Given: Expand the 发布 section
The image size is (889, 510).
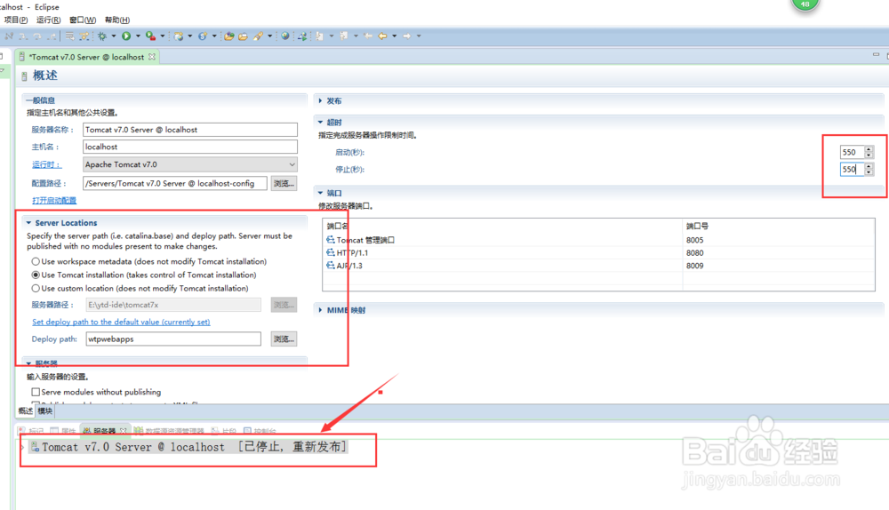Looking at the screenshot, I should pyautogui.click(x=320, y=101).
